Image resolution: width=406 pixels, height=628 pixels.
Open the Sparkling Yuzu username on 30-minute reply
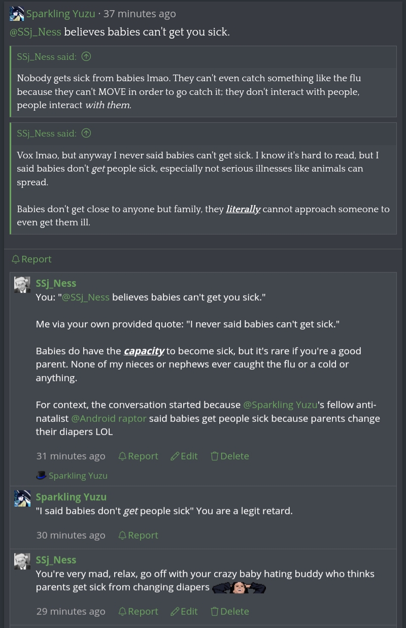[x=71, y=497]
